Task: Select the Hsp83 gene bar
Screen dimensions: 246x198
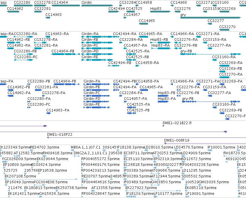Action: pyautogui.click(x=160, y=12)
